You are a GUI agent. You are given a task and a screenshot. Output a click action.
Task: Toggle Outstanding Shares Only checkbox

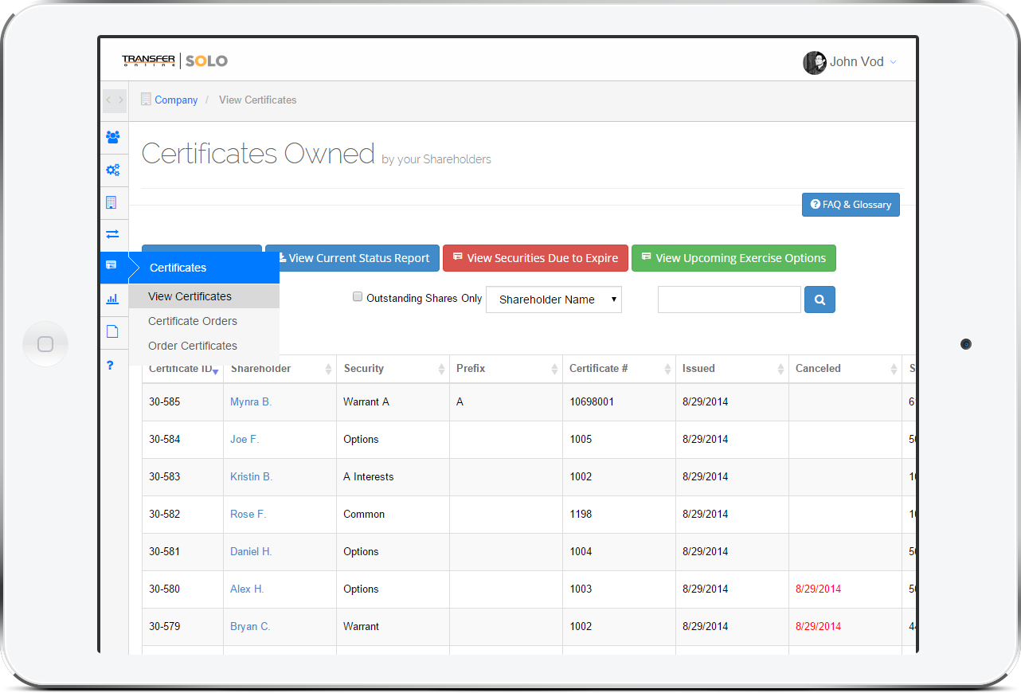coord(358,297)
